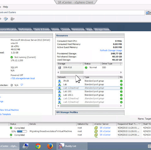Click the green status icon for IPoIB
151x150 pixels.
tap(121, 81)
